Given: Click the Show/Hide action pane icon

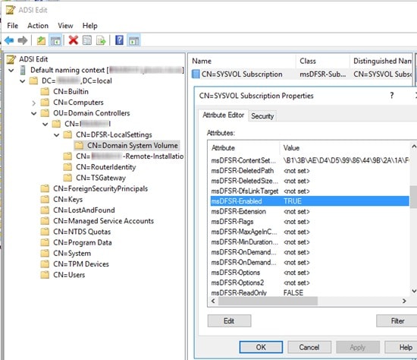Looking at the screenshot, I should pos(133,40).
